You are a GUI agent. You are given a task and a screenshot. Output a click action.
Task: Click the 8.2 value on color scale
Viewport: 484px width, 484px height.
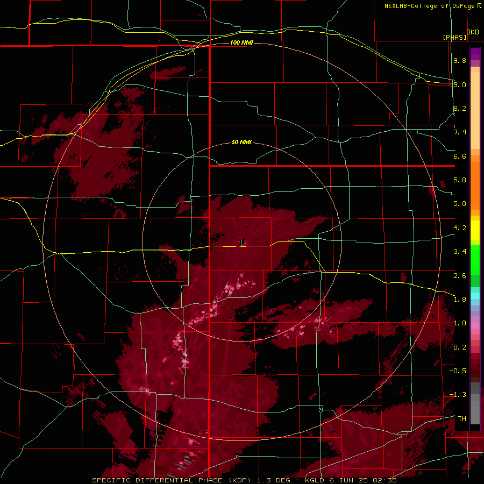pyautogui.click(x=460, y=108)
